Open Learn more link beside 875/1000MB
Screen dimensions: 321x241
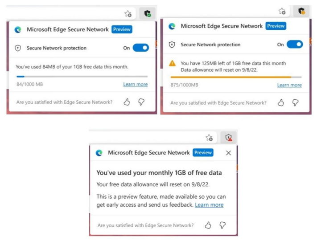289,85
